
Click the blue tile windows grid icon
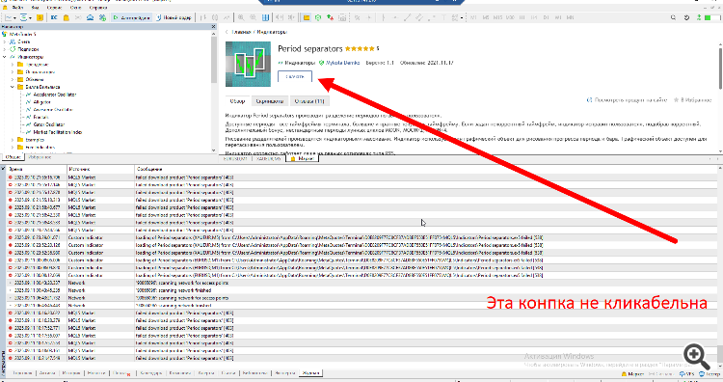pos(266,17)
